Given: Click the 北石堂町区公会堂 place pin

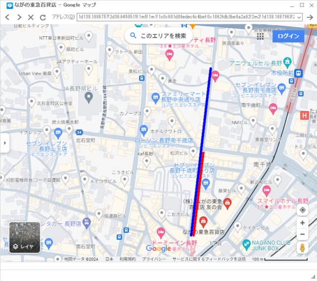Looking at the screenshot, I should coord(32,102).
